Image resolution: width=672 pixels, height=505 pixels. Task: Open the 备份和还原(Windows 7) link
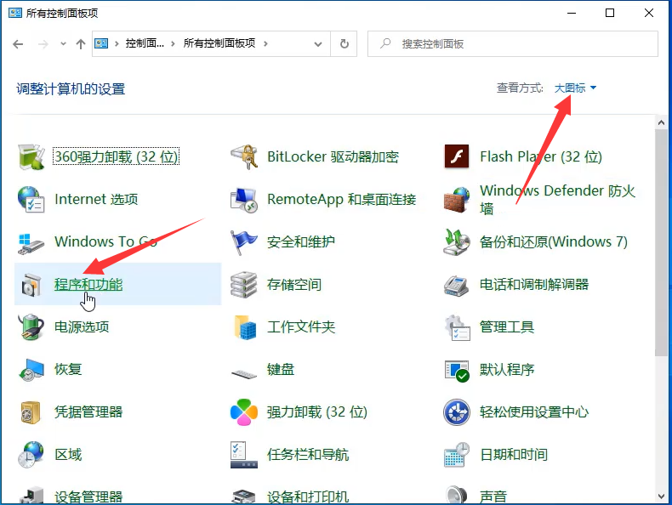tap(553, 241)
